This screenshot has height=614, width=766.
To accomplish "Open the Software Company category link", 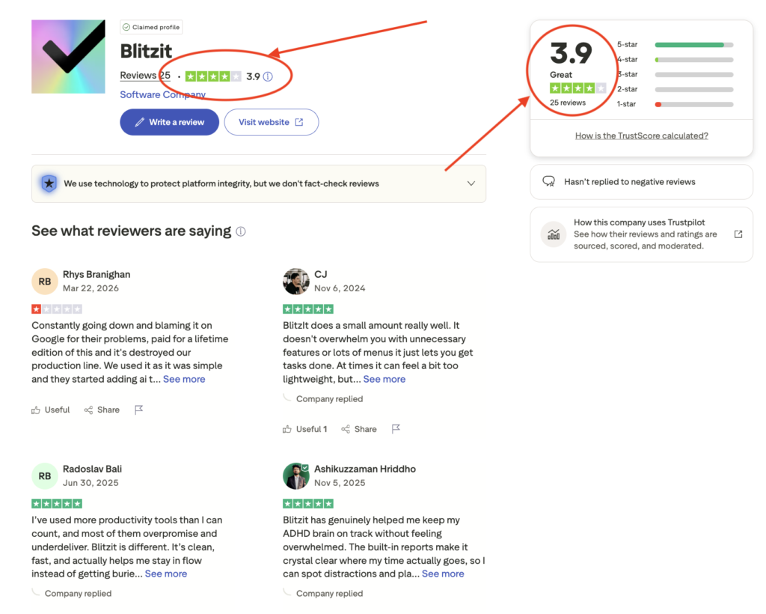I will tap(162, 95).
